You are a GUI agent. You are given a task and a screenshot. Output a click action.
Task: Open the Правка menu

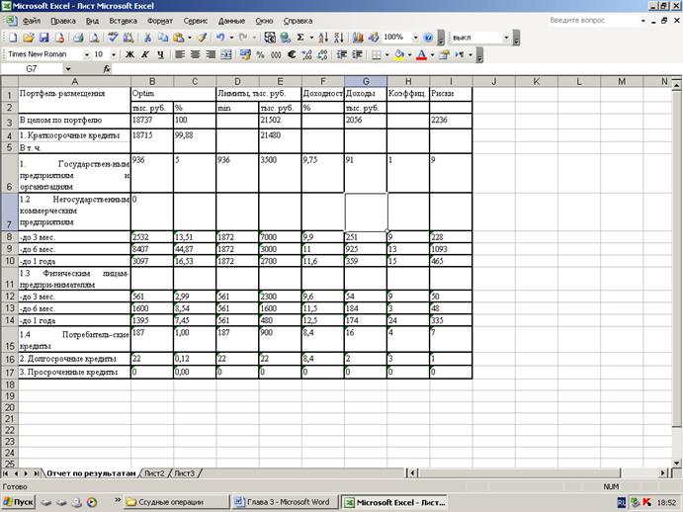pyautogui.click(x=63, y=21)
